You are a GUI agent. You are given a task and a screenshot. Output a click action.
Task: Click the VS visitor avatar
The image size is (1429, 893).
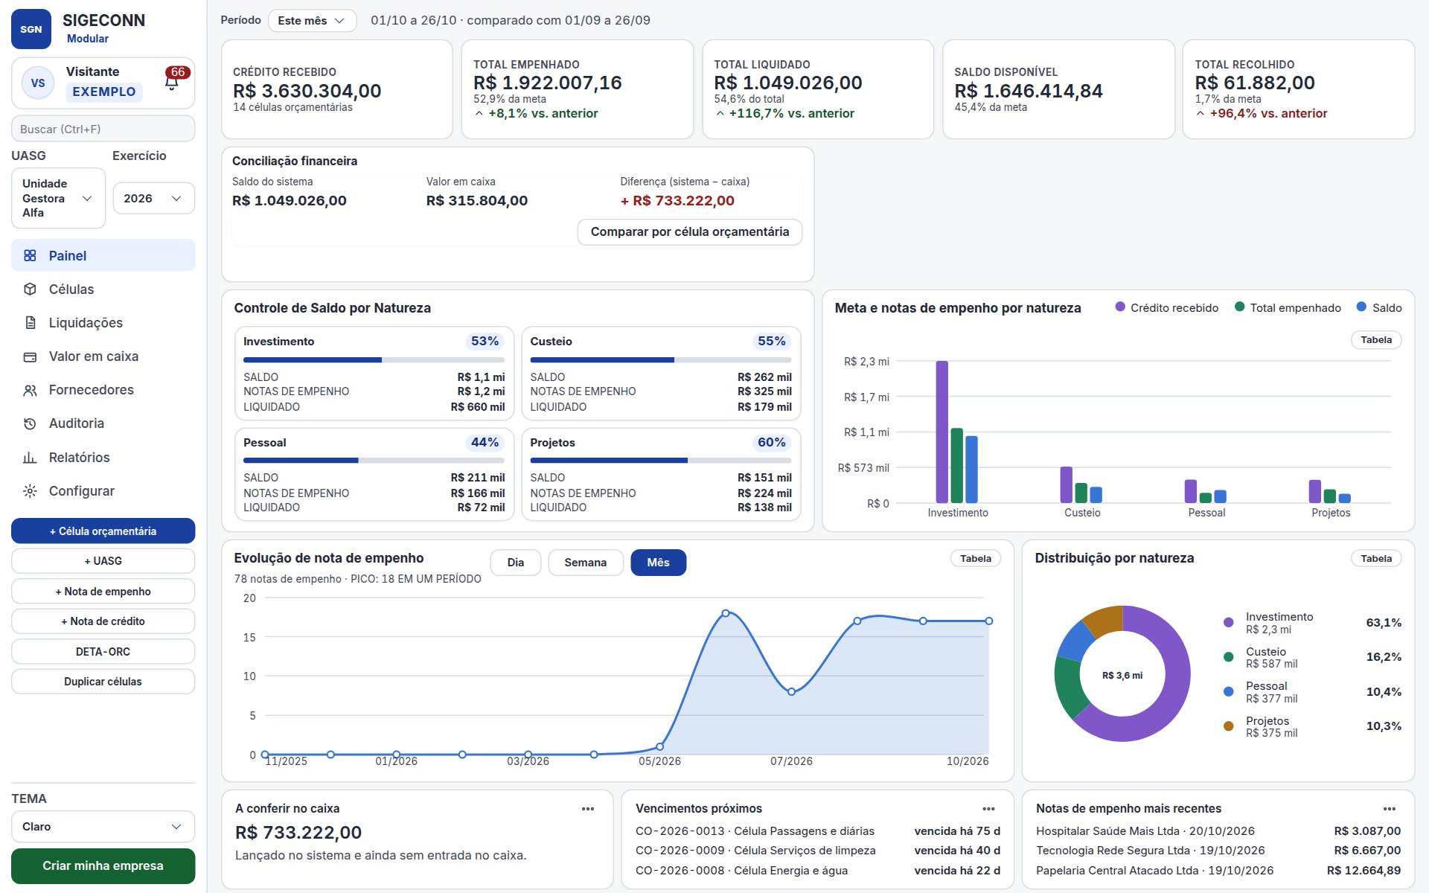pyautogui.click(x=38, y=83)
